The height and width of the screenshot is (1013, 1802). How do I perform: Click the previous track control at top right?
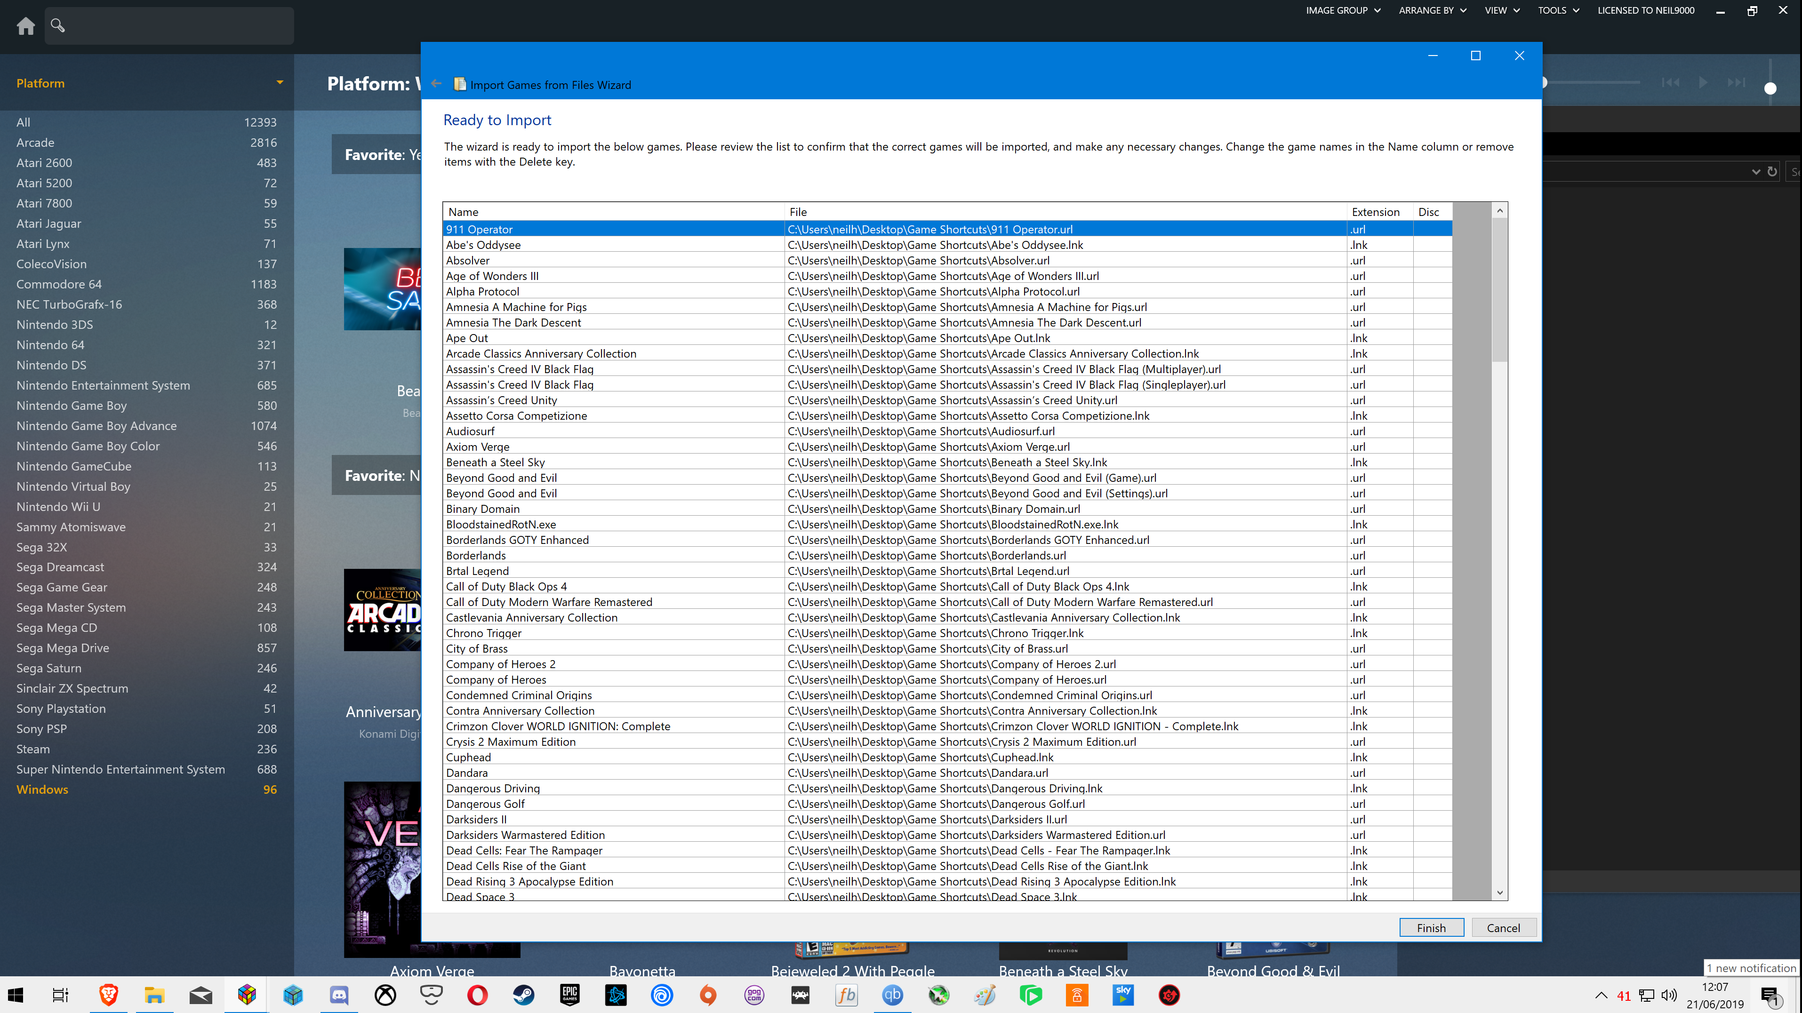(x=1671, y=82)
